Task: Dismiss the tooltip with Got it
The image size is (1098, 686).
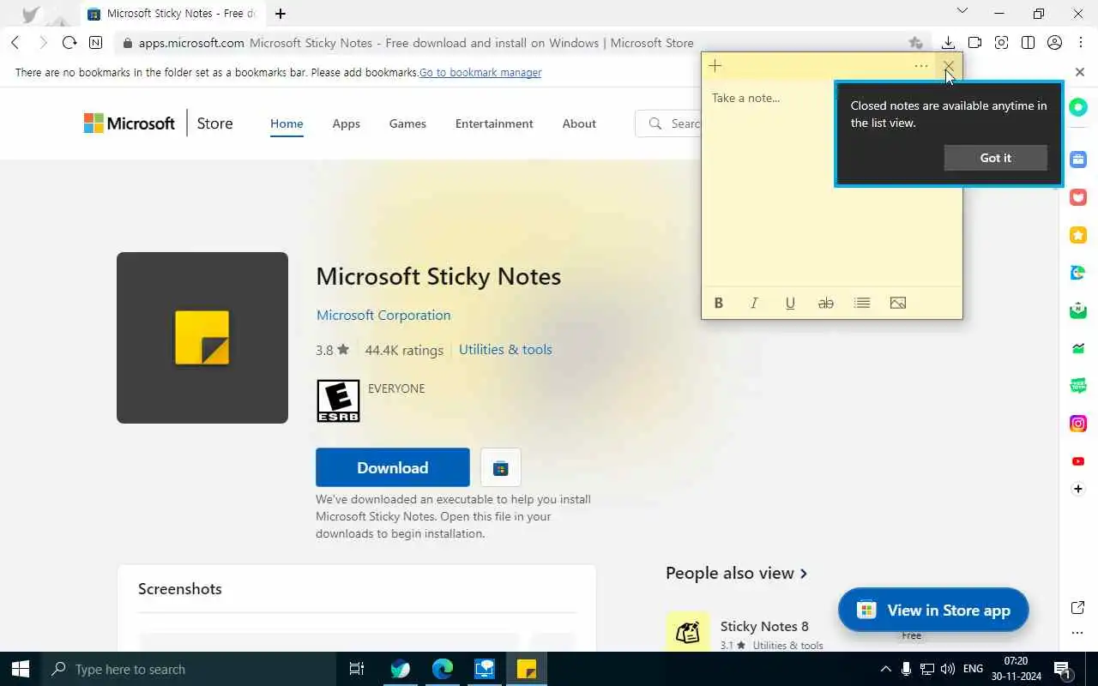Action: click(x=996, y=158)
